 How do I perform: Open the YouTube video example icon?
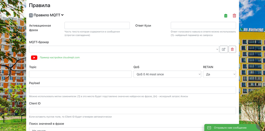(34, 58)
